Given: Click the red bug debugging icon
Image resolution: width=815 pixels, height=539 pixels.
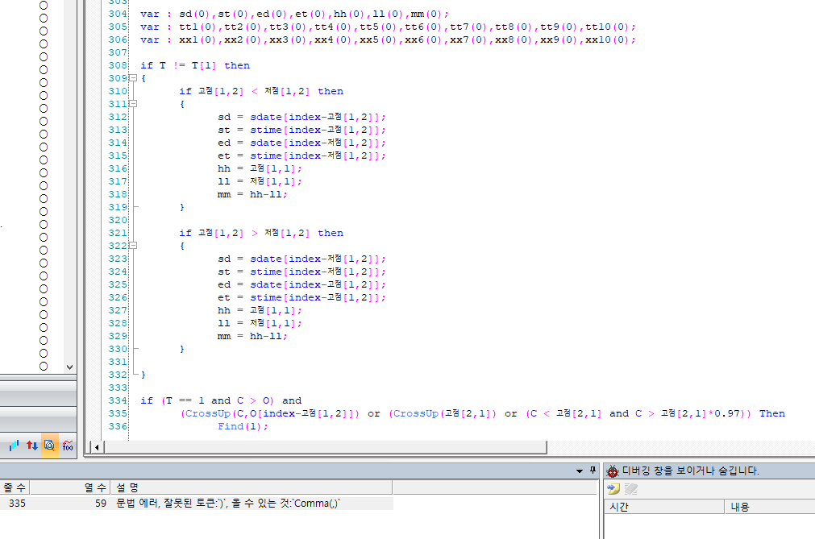Looking at the screenshot, I should click(x=613, y=471).
